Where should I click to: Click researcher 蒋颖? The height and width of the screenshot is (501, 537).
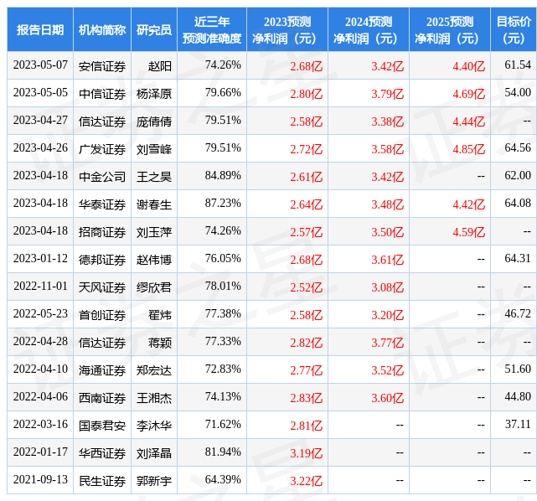[x=160, y=343]
